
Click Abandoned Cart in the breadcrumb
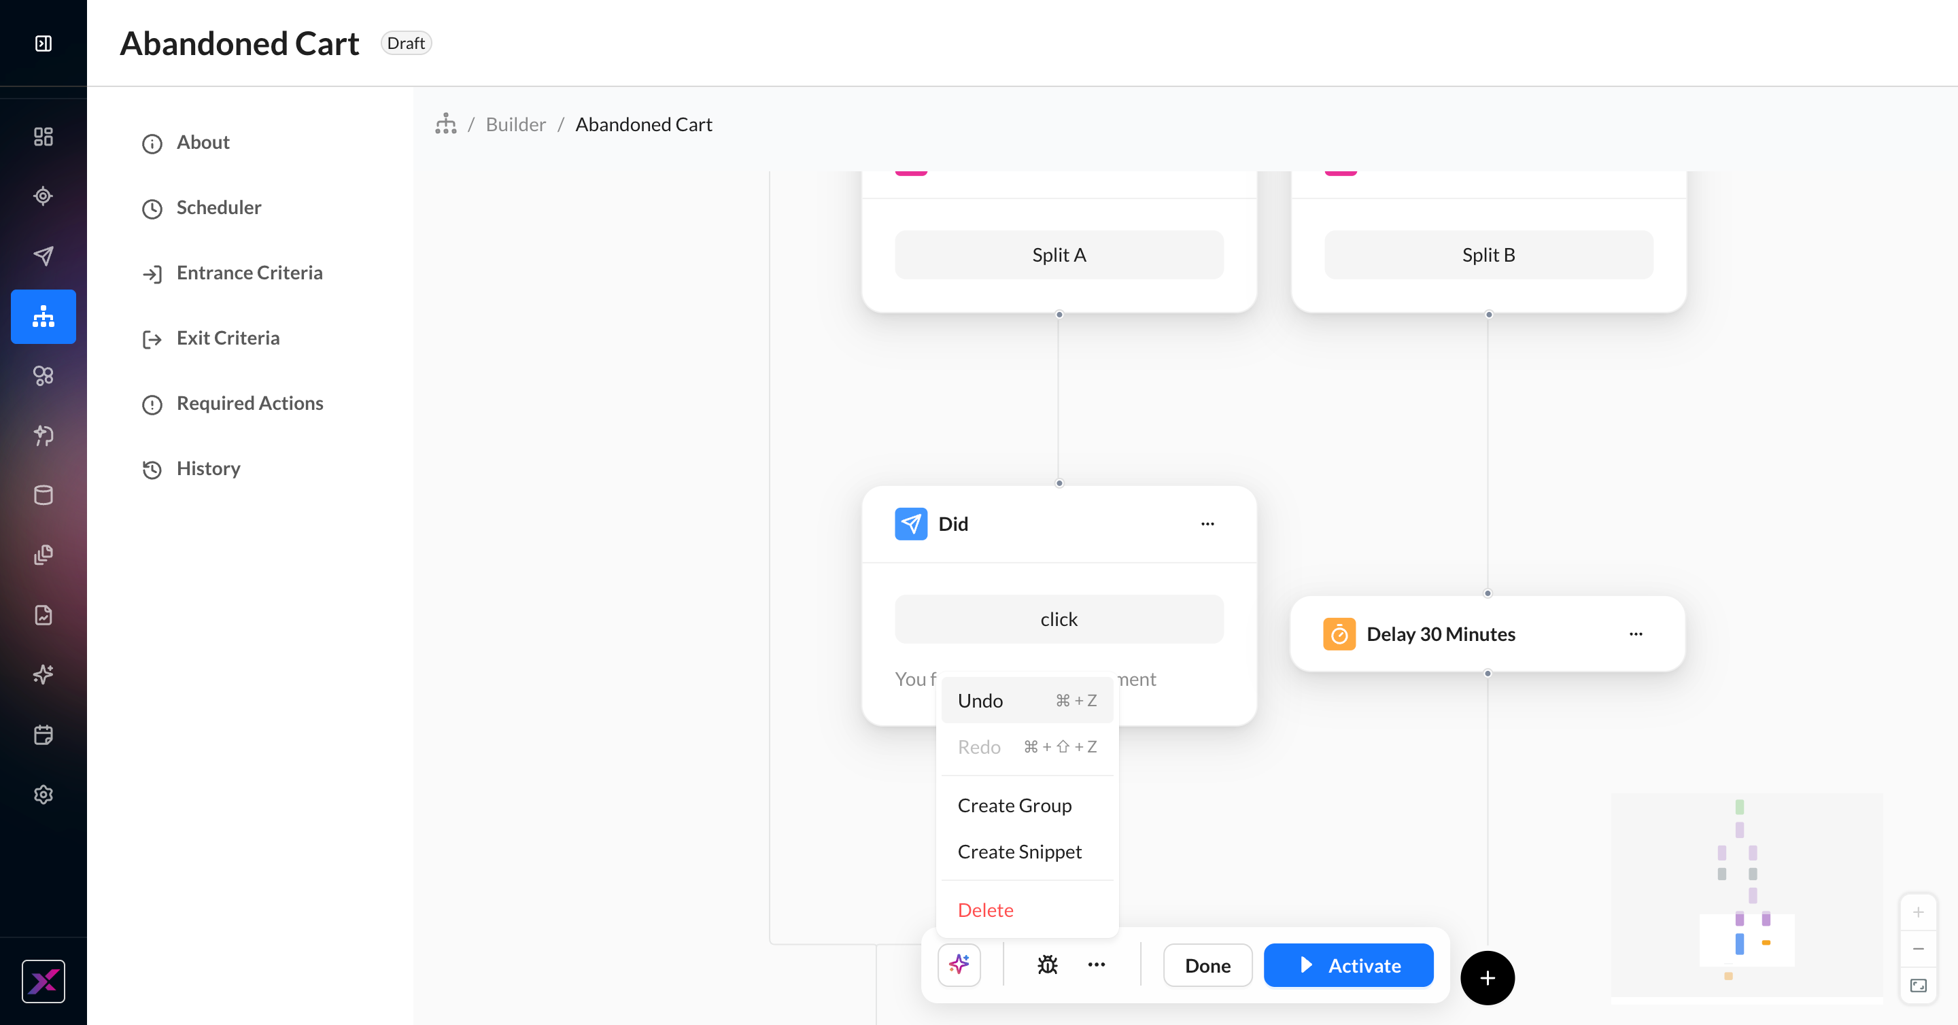644,124
